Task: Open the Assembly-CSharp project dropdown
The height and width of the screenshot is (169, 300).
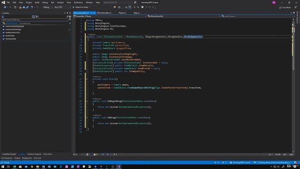Action: [110, 16]
